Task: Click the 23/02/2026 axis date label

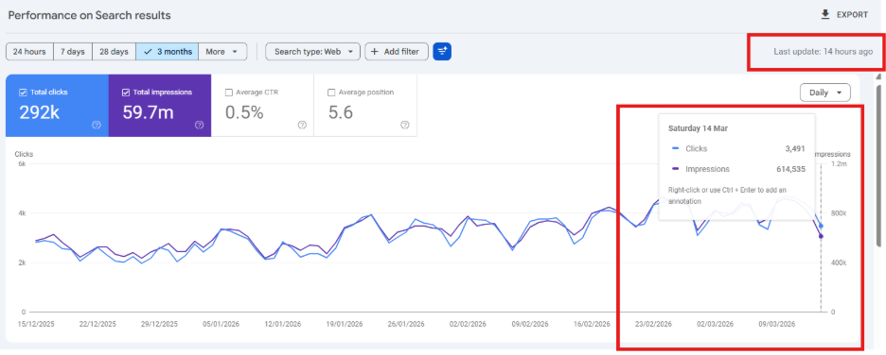Action: pos(653,324)
